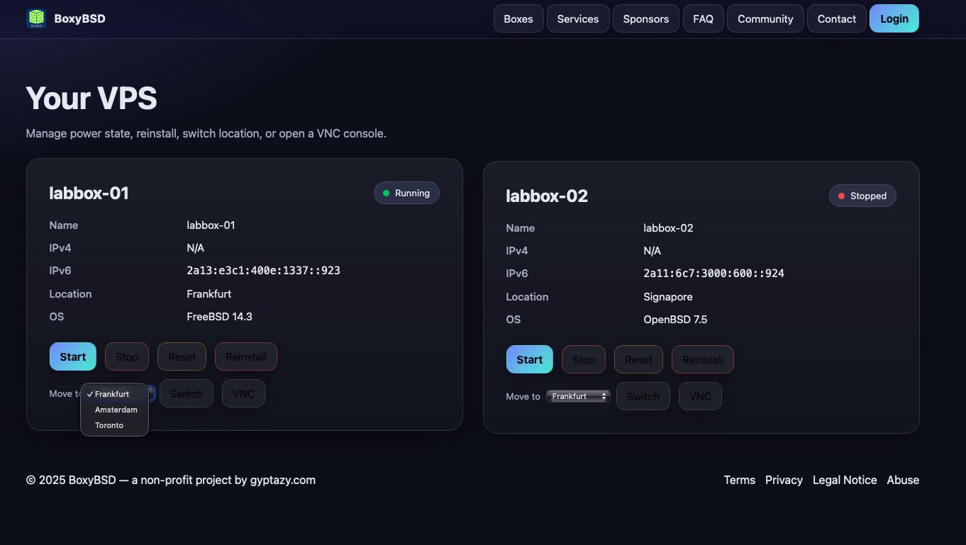Open the FAQ navigation item
This screenshot has width=966, height=545.
coord(703,19)
